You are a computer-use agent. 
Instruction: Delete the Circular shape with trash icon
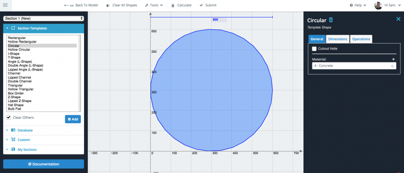(331, 20)
